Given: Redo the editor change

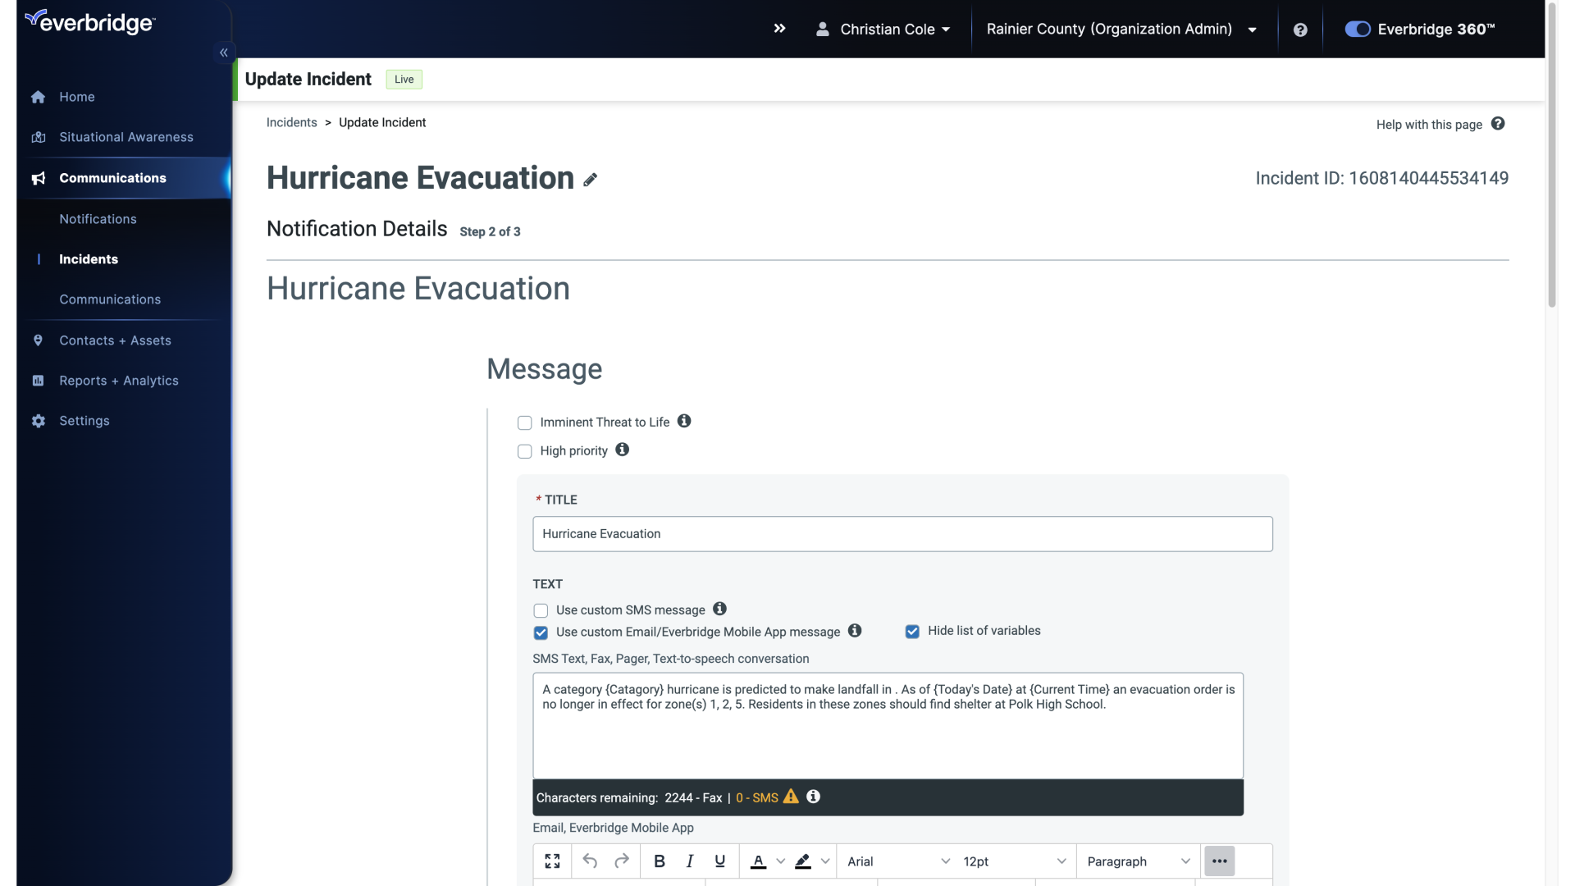Looking at the screenshot, I should tap(622, 861).
